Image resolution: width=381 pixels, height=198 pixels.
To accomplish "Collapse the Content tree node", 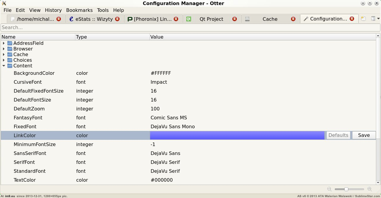I will click(x=4, y=66).
